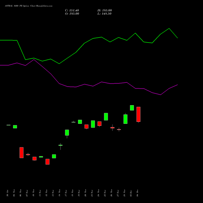
Task: Click the low value 'L: 148.50'
Action: click(x=104, y=14)
